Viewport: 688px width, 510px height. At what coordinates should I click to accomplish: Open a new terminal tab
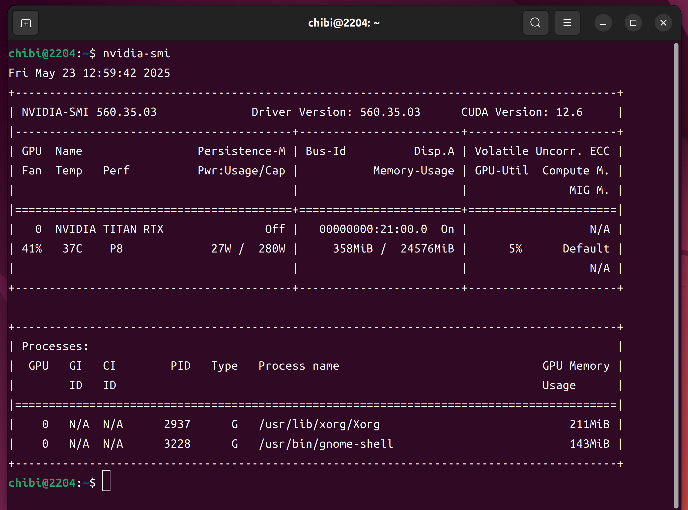[x=26, y=23]
